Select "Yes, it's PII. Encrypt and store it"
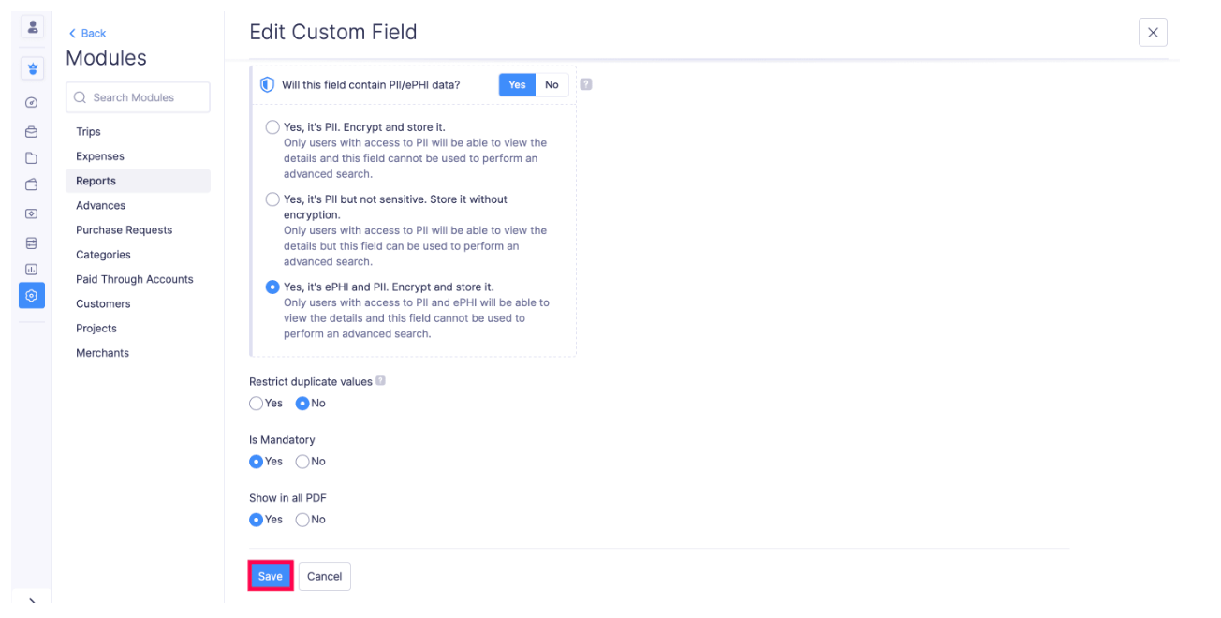This screenshot has height=618, width=1221. pos(272,127)
